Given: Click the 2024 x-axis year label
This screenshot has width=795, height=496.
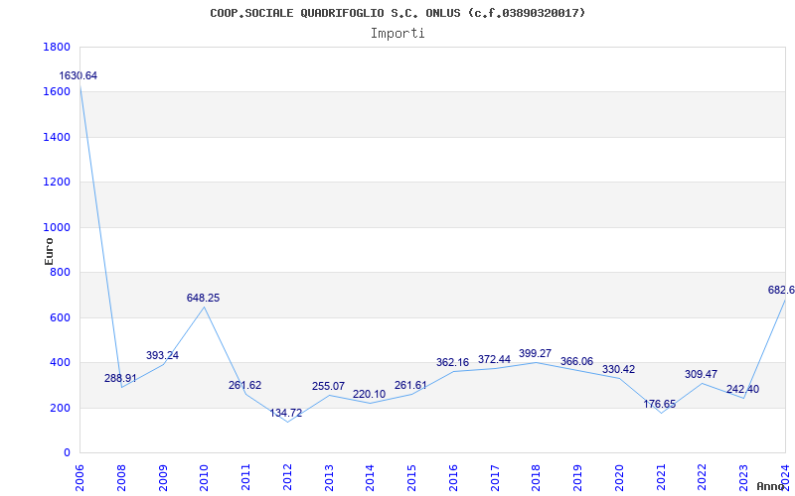Looking at the screenshot, I should (786, 478).
